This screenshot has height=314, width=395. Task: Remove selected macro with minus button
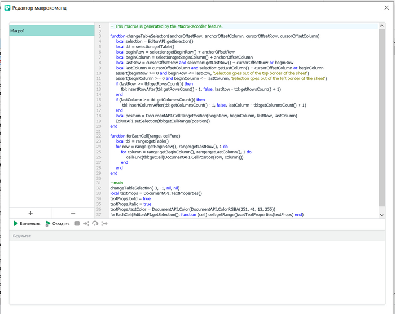tap(73, 213)
